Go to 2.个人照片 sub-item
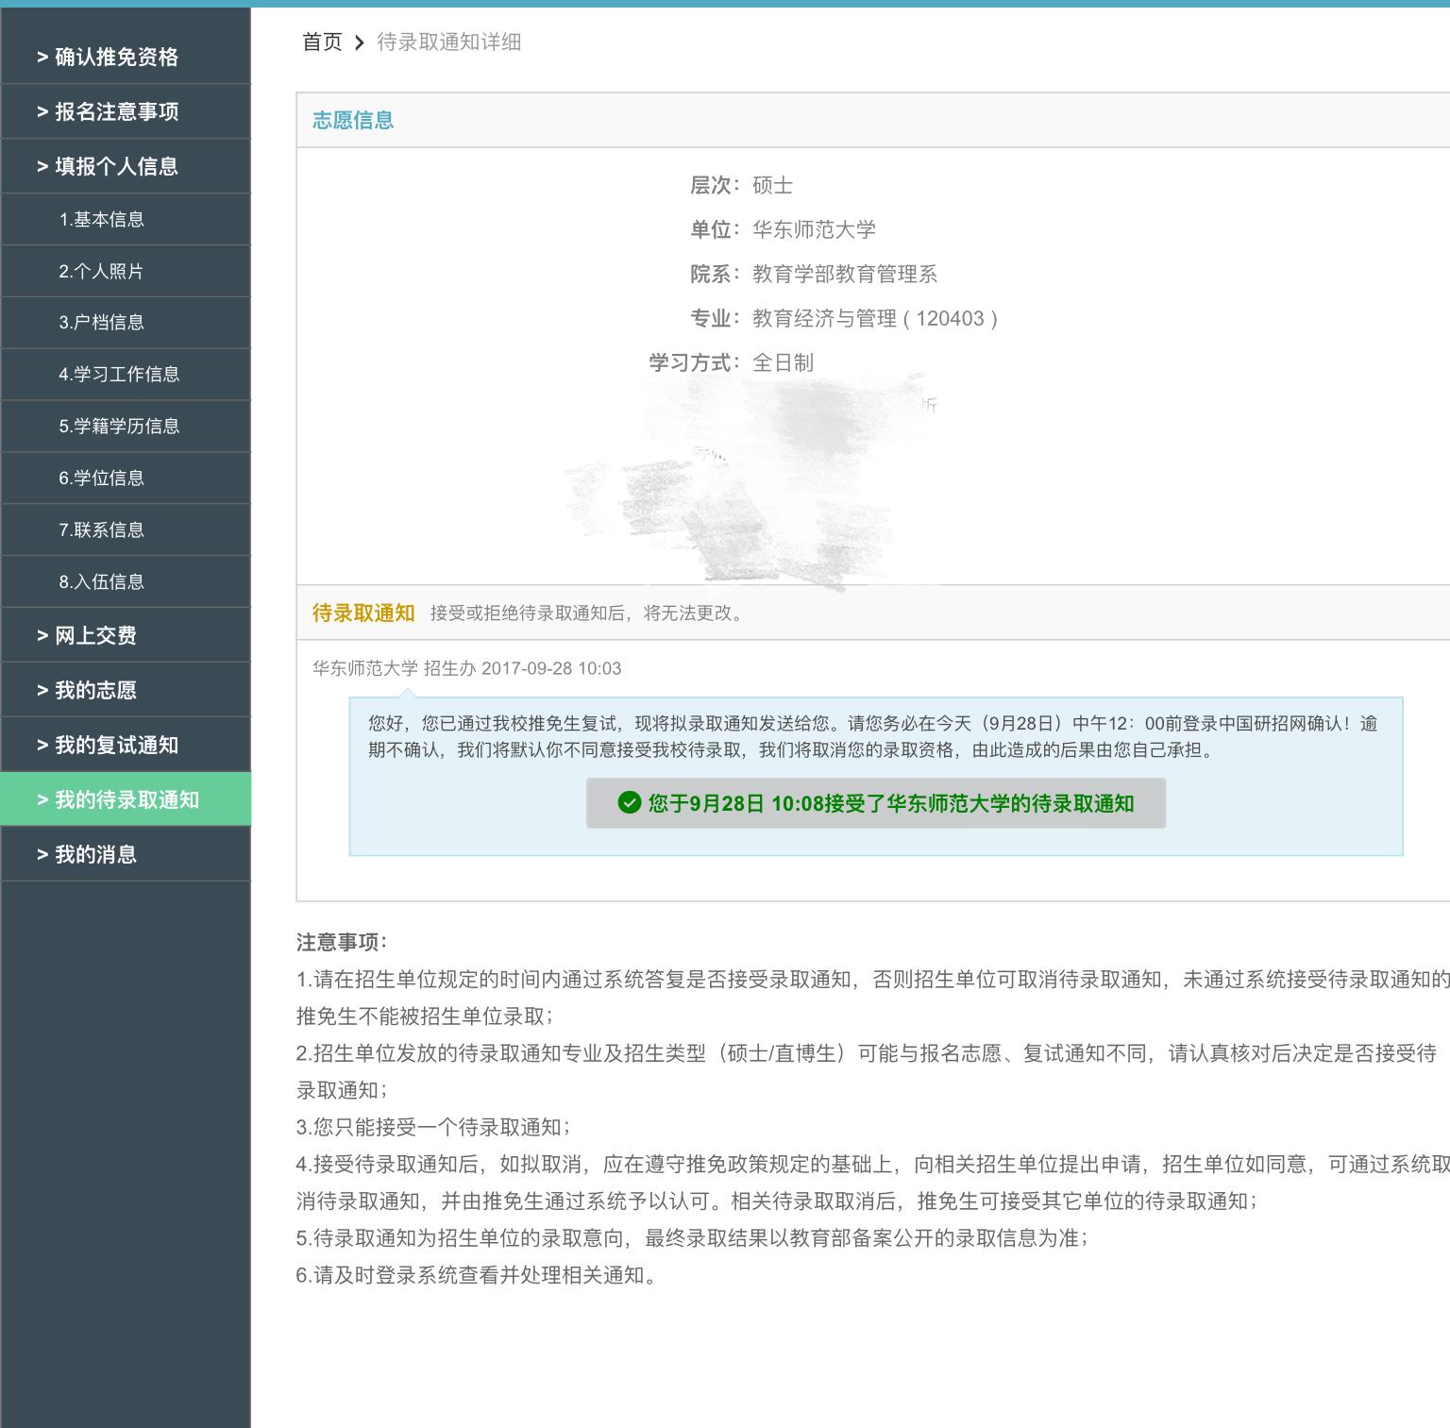This screenshot has height=1428, width=1450. [126, 271]
